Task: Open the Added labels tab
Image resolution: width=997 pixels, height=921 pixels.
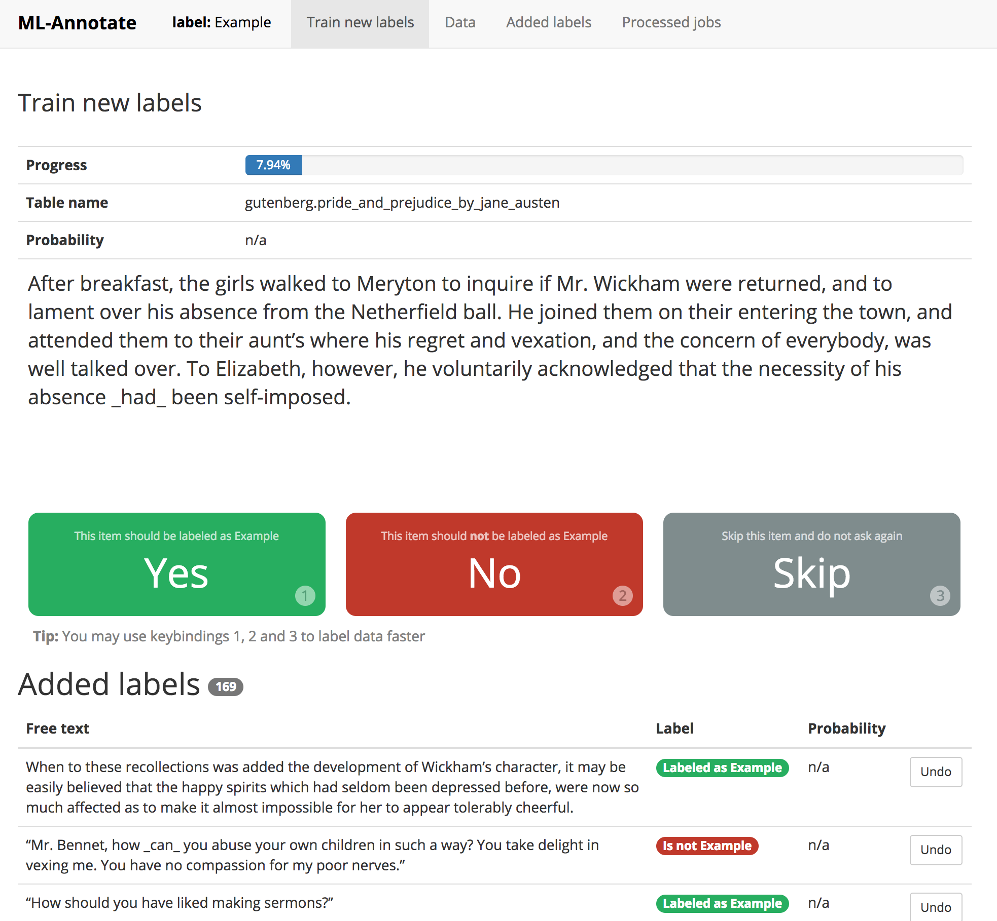Action: 549,23
